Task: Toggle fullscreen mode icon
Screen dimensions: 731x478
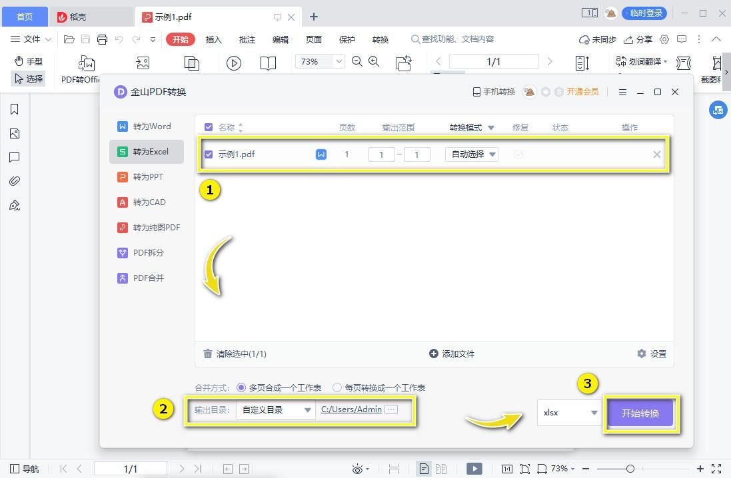Action: point(716,469)
